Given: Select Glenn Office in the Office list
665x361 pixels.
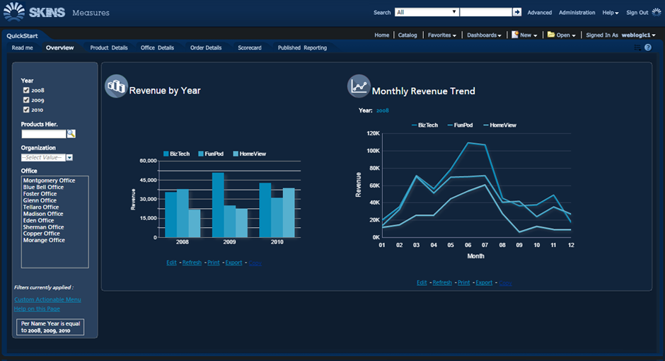Looking at the screenshot, I should click(40, 200).
